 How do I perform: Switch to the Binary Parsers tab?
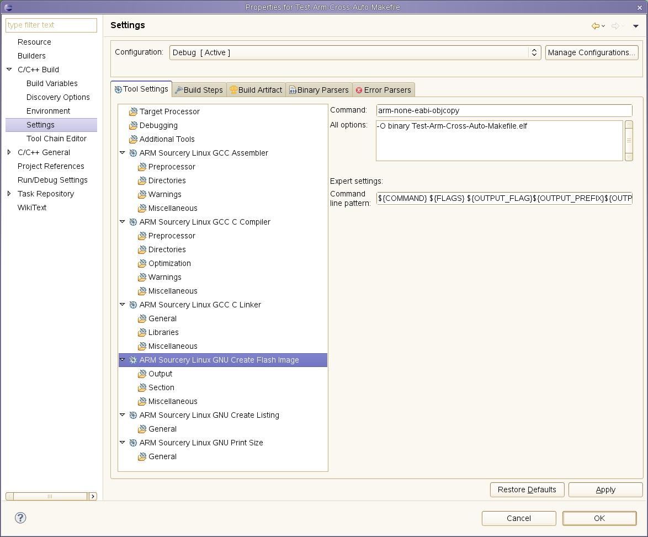coord(319,90)
